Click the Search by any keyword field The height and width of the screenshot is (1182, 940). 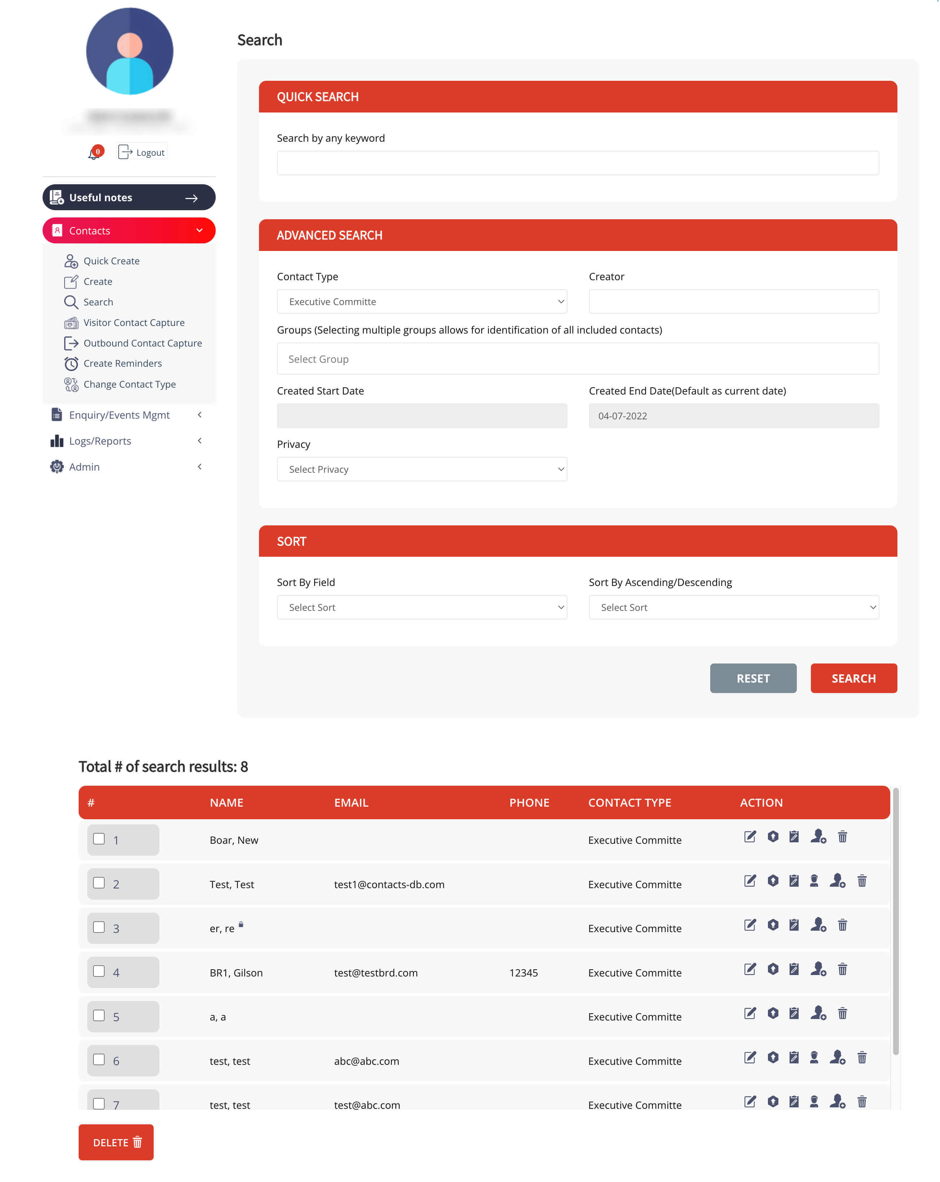[577, 162]
